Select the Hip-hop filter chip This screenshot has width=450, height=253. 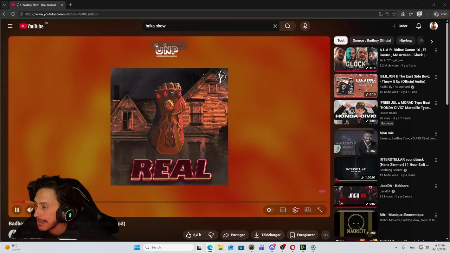coord(406,40)
